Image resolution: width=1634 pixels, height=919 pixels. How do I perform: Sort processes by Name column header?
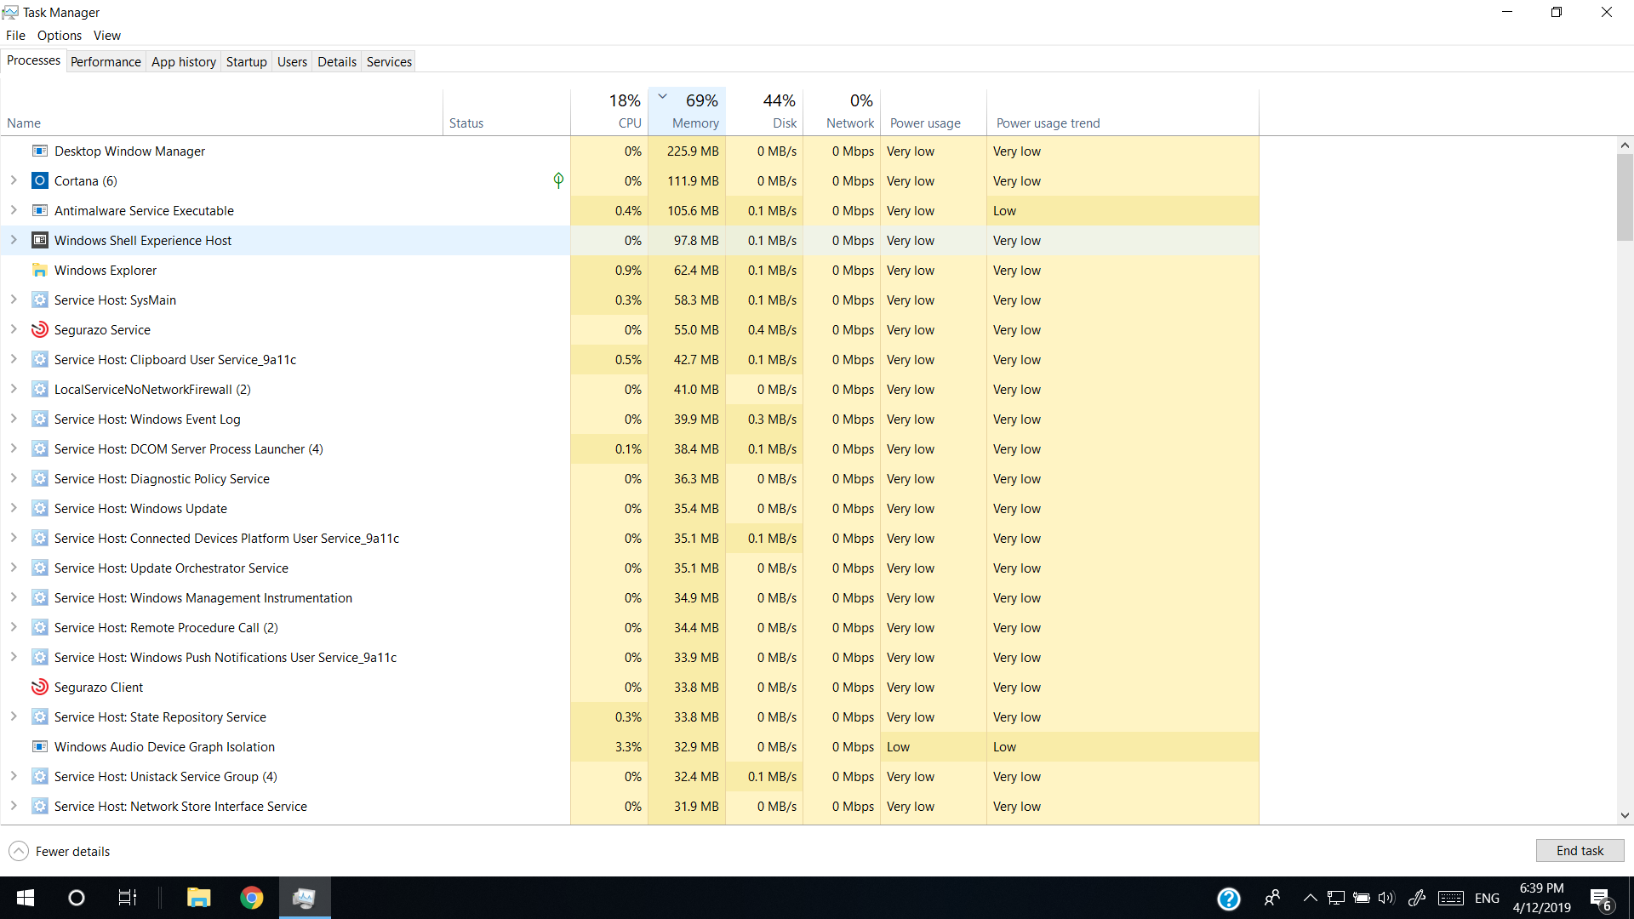tap(221, 111)
